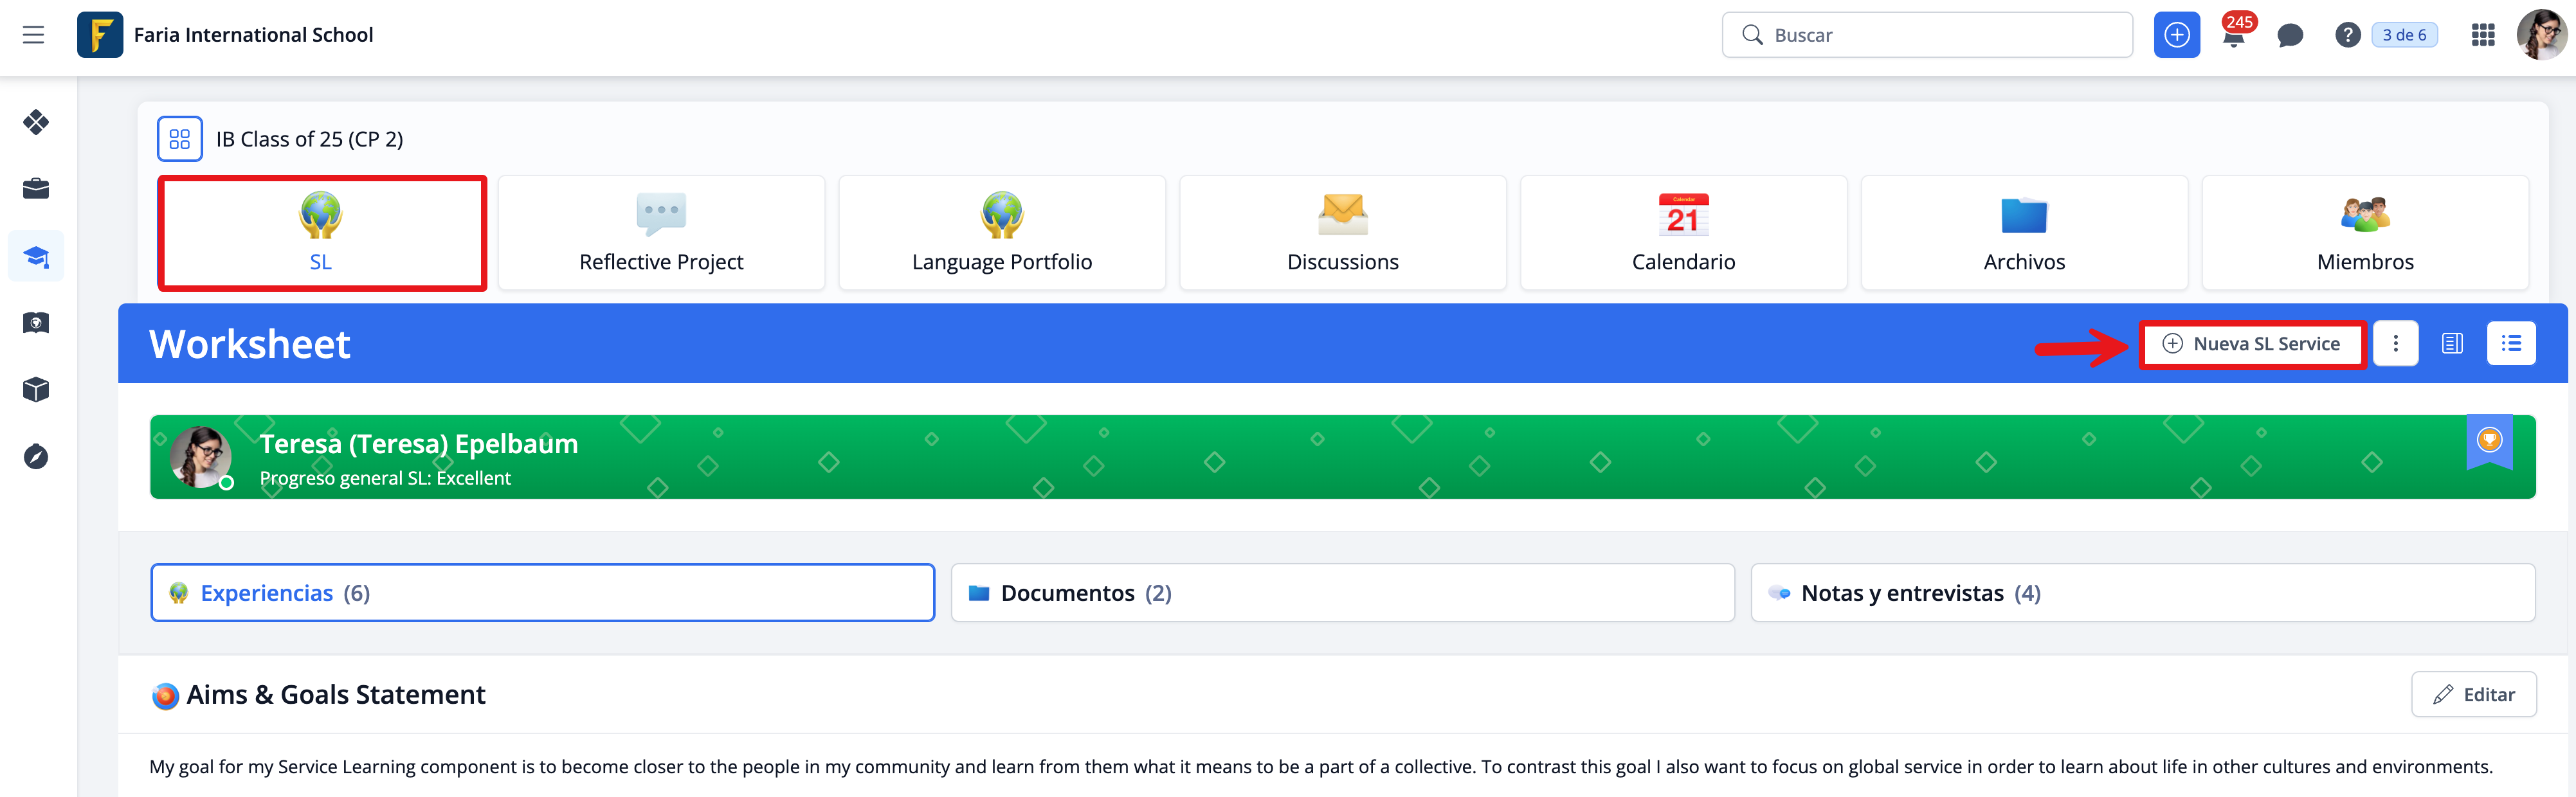Switch to the Documentos tab
2576x797 pixels.
[1342, 593]
